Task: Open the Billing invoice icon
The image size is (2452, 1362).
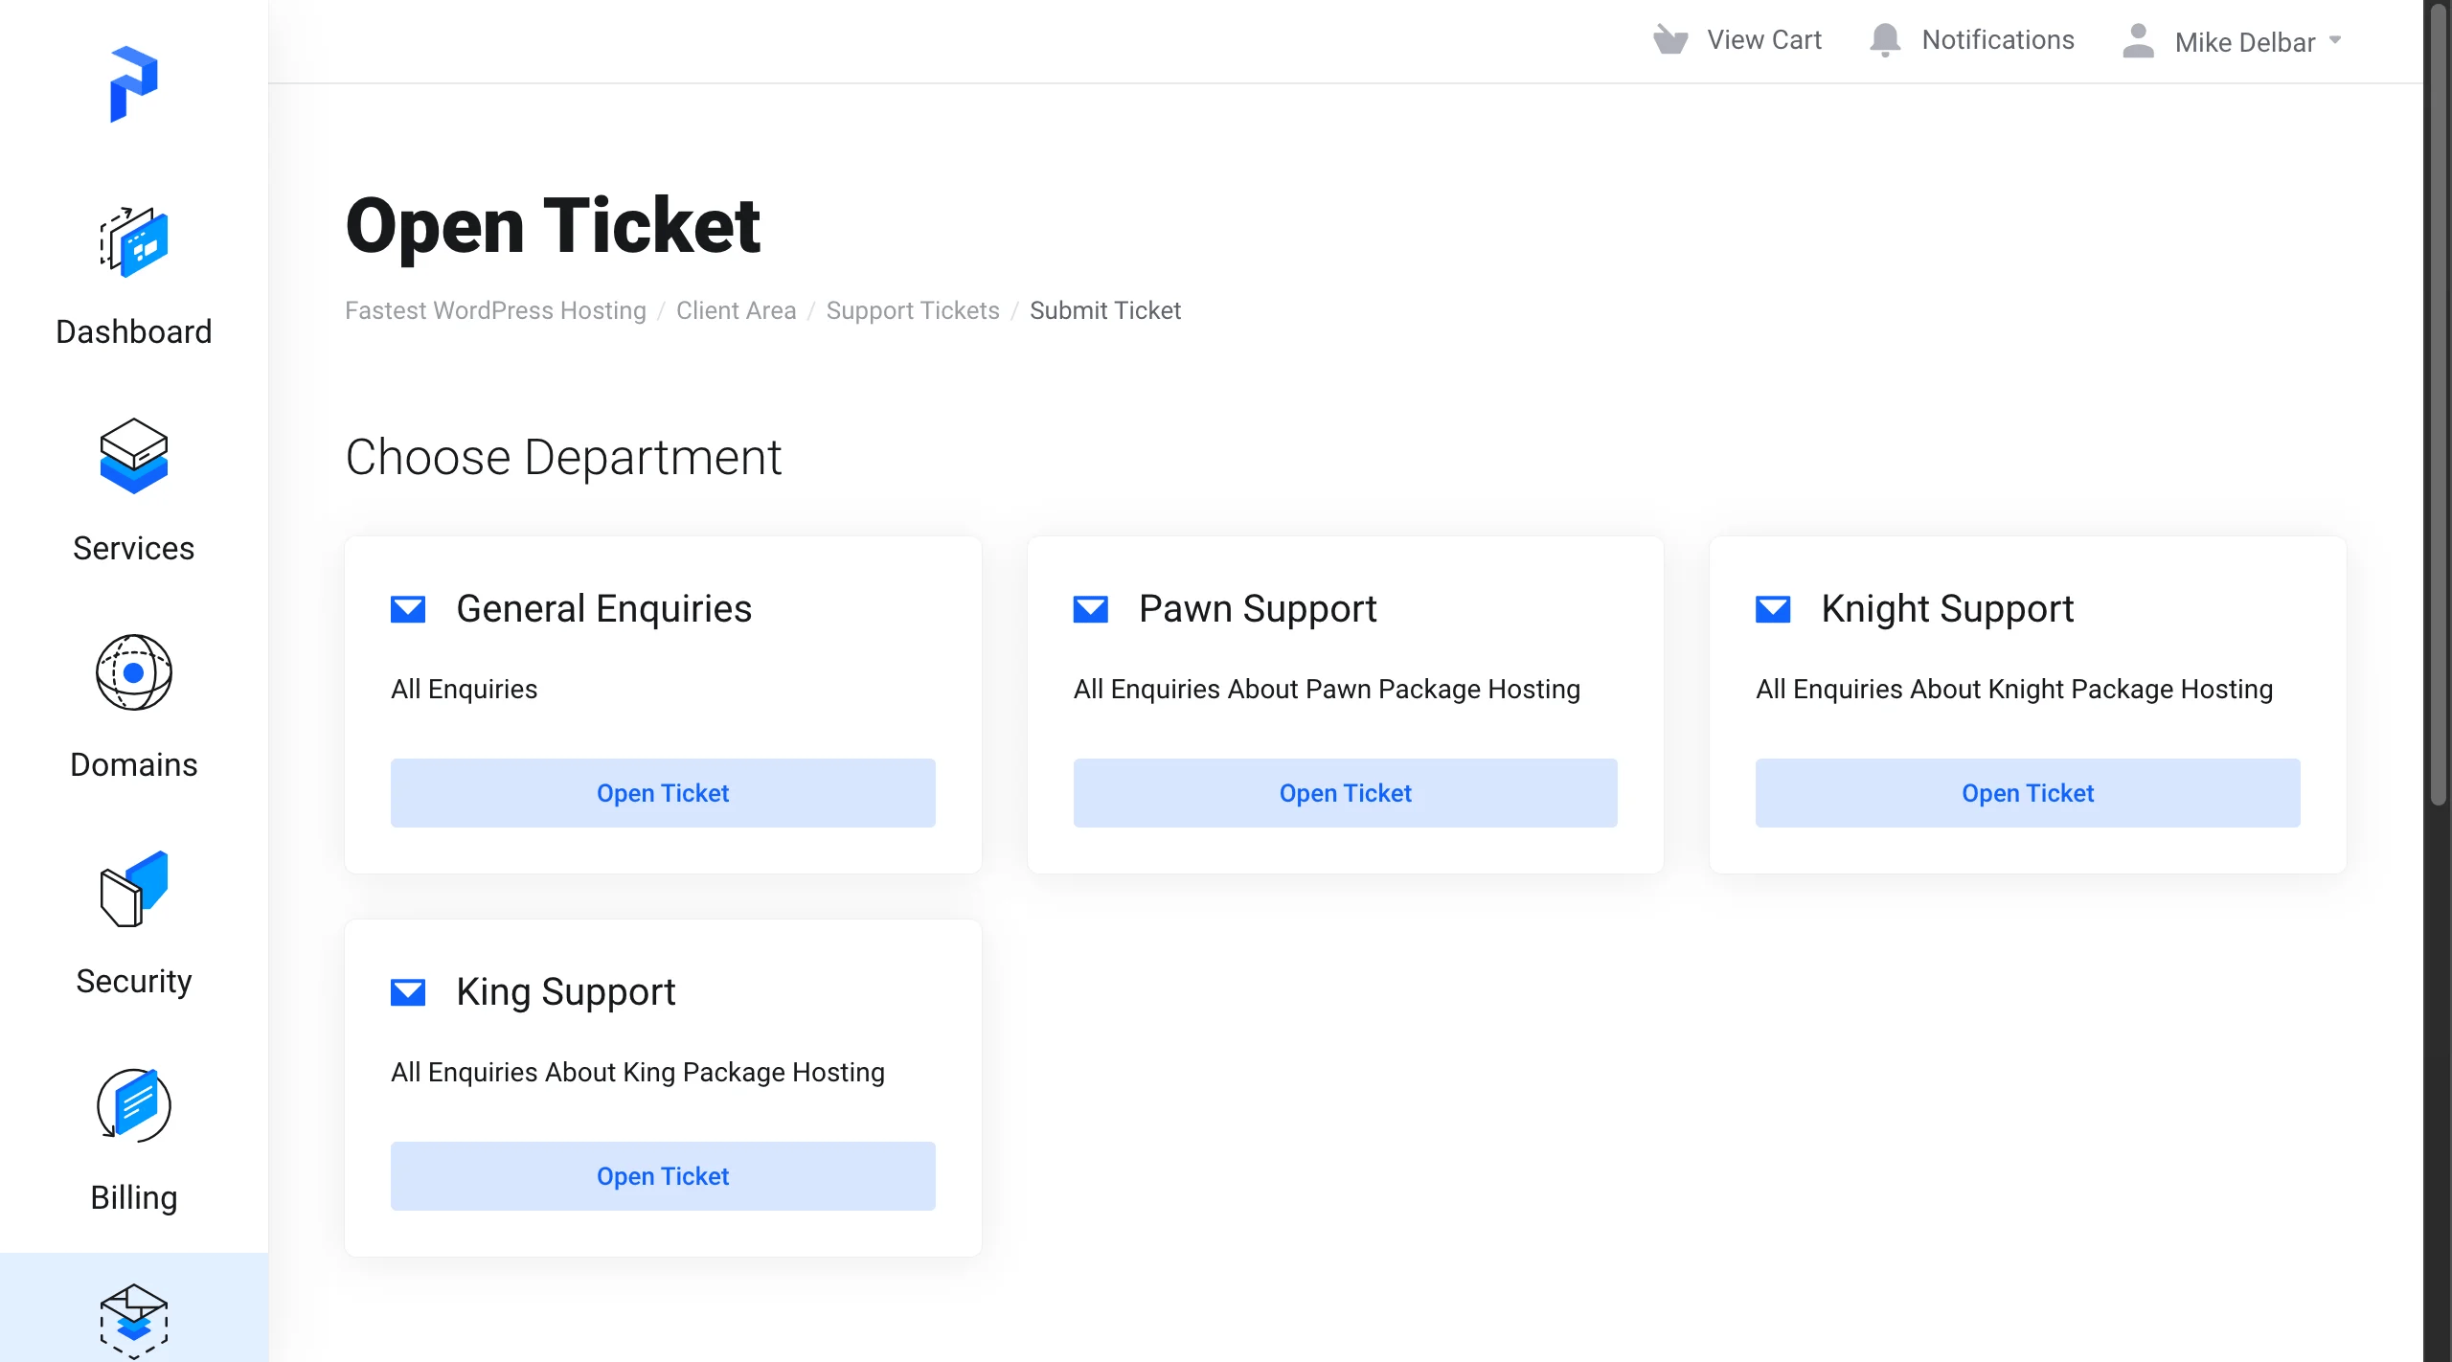Action: coord(133,1105)
